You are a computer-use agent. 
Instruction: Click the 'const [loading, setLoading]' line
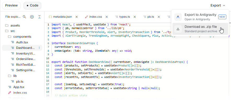(89, 84)
